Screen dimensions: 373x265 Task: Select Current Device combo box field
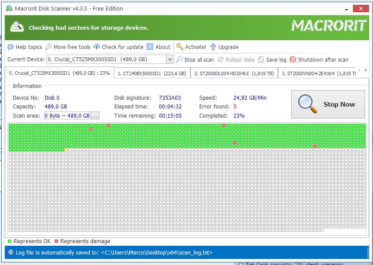pos(110,59)
